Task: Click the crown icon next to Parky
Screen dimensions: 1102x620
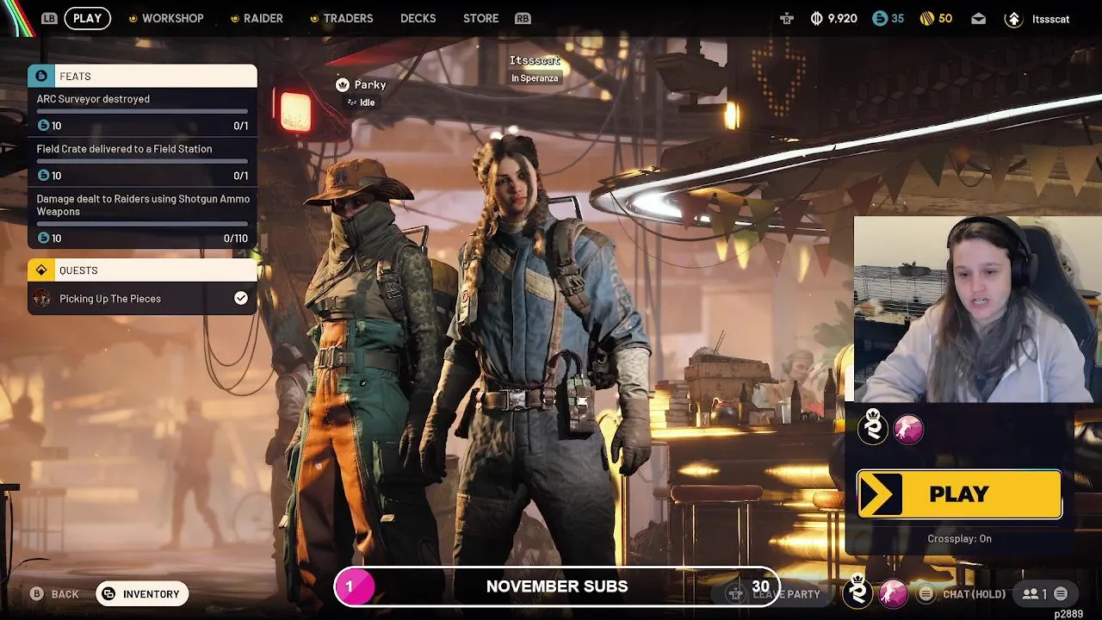Action: click(342, 84)
